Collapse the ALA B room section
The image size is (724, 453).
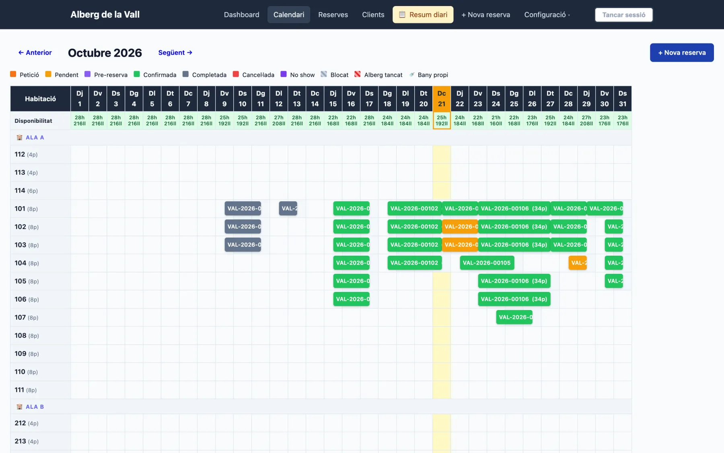35,407
